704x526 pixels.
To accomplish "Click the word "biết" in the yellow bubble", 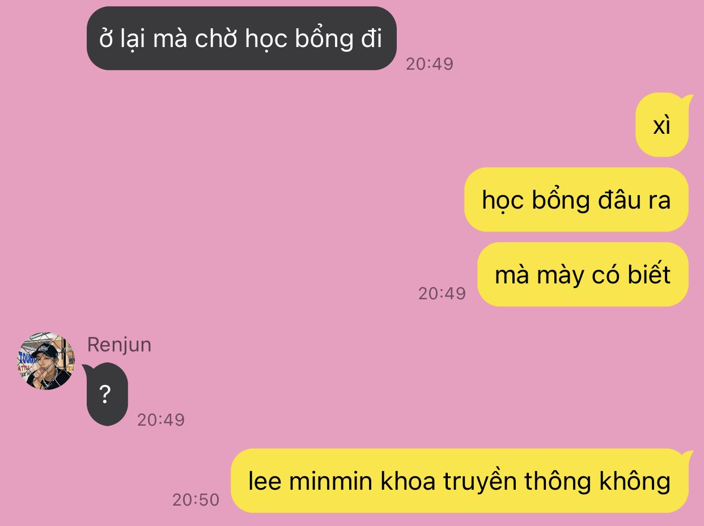I will pyautogui.click(x=649, y=274).
